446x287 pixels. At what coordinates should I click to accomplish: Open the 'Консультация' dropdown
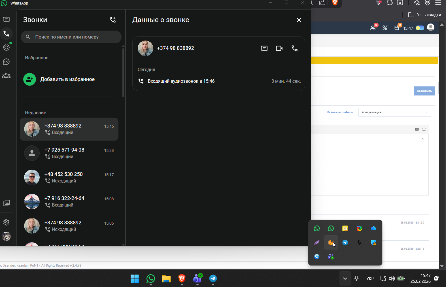(394, 112)
